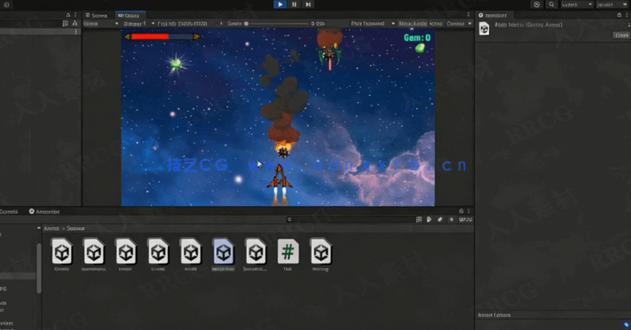This screenshot has width=631, height=330.
Task: Click the scene visibility icon in the Hierarchy toolbar
Action: [x=75, y=24]
